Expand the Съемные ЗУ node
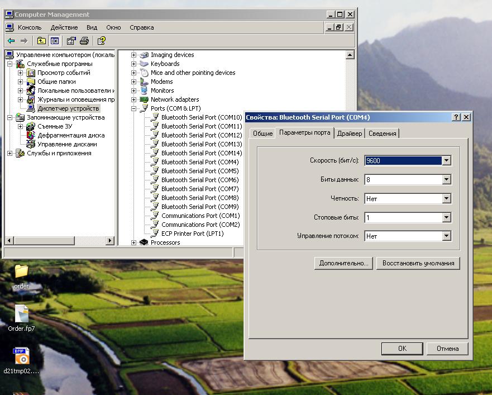The width and height of the screenshot is (492, 395). click(x=21, y=126)
